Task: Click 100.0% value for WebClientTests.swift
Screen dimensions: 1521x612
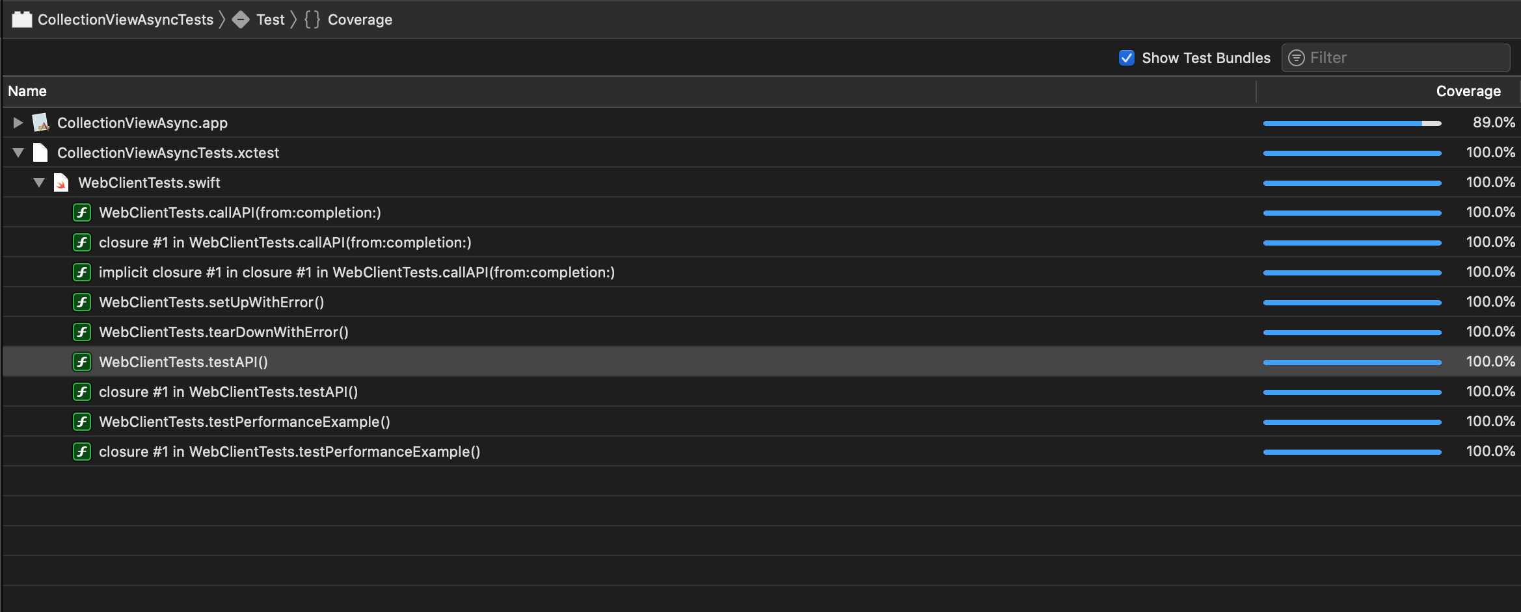Action: 1490,182
